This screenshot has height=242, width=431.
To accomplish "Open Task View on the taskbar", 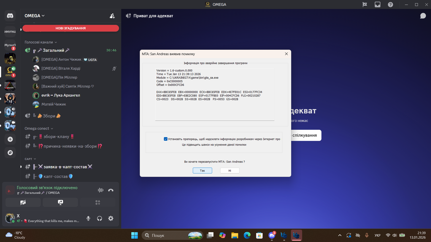I will 210,235.
